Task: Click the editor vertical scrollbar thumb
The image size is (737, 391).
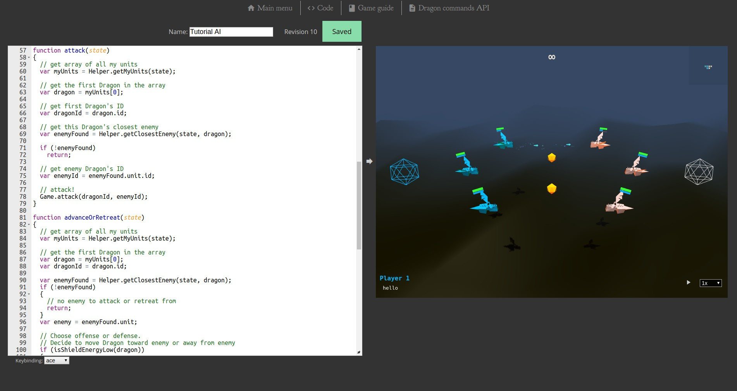Action: coord(359,205)
